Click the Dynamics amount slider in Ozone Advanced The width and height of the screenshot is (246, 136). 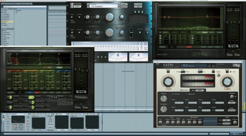tap(43, 98)
